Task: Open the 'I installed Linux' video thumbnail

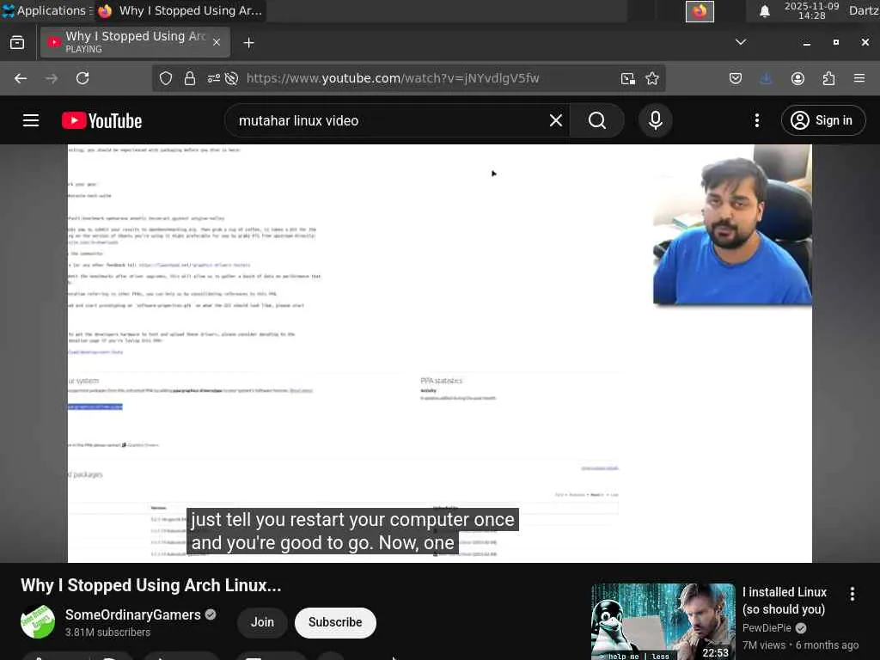Action: pyautogui.click(x=663, y=622)
